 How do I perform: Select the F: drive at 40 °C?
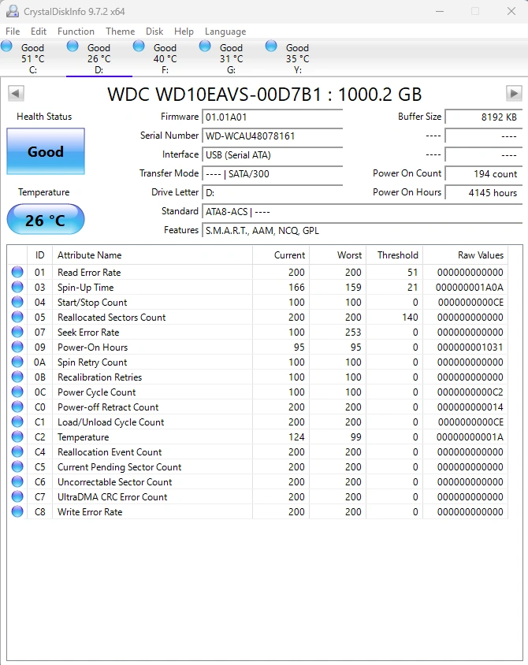(165, 58)
